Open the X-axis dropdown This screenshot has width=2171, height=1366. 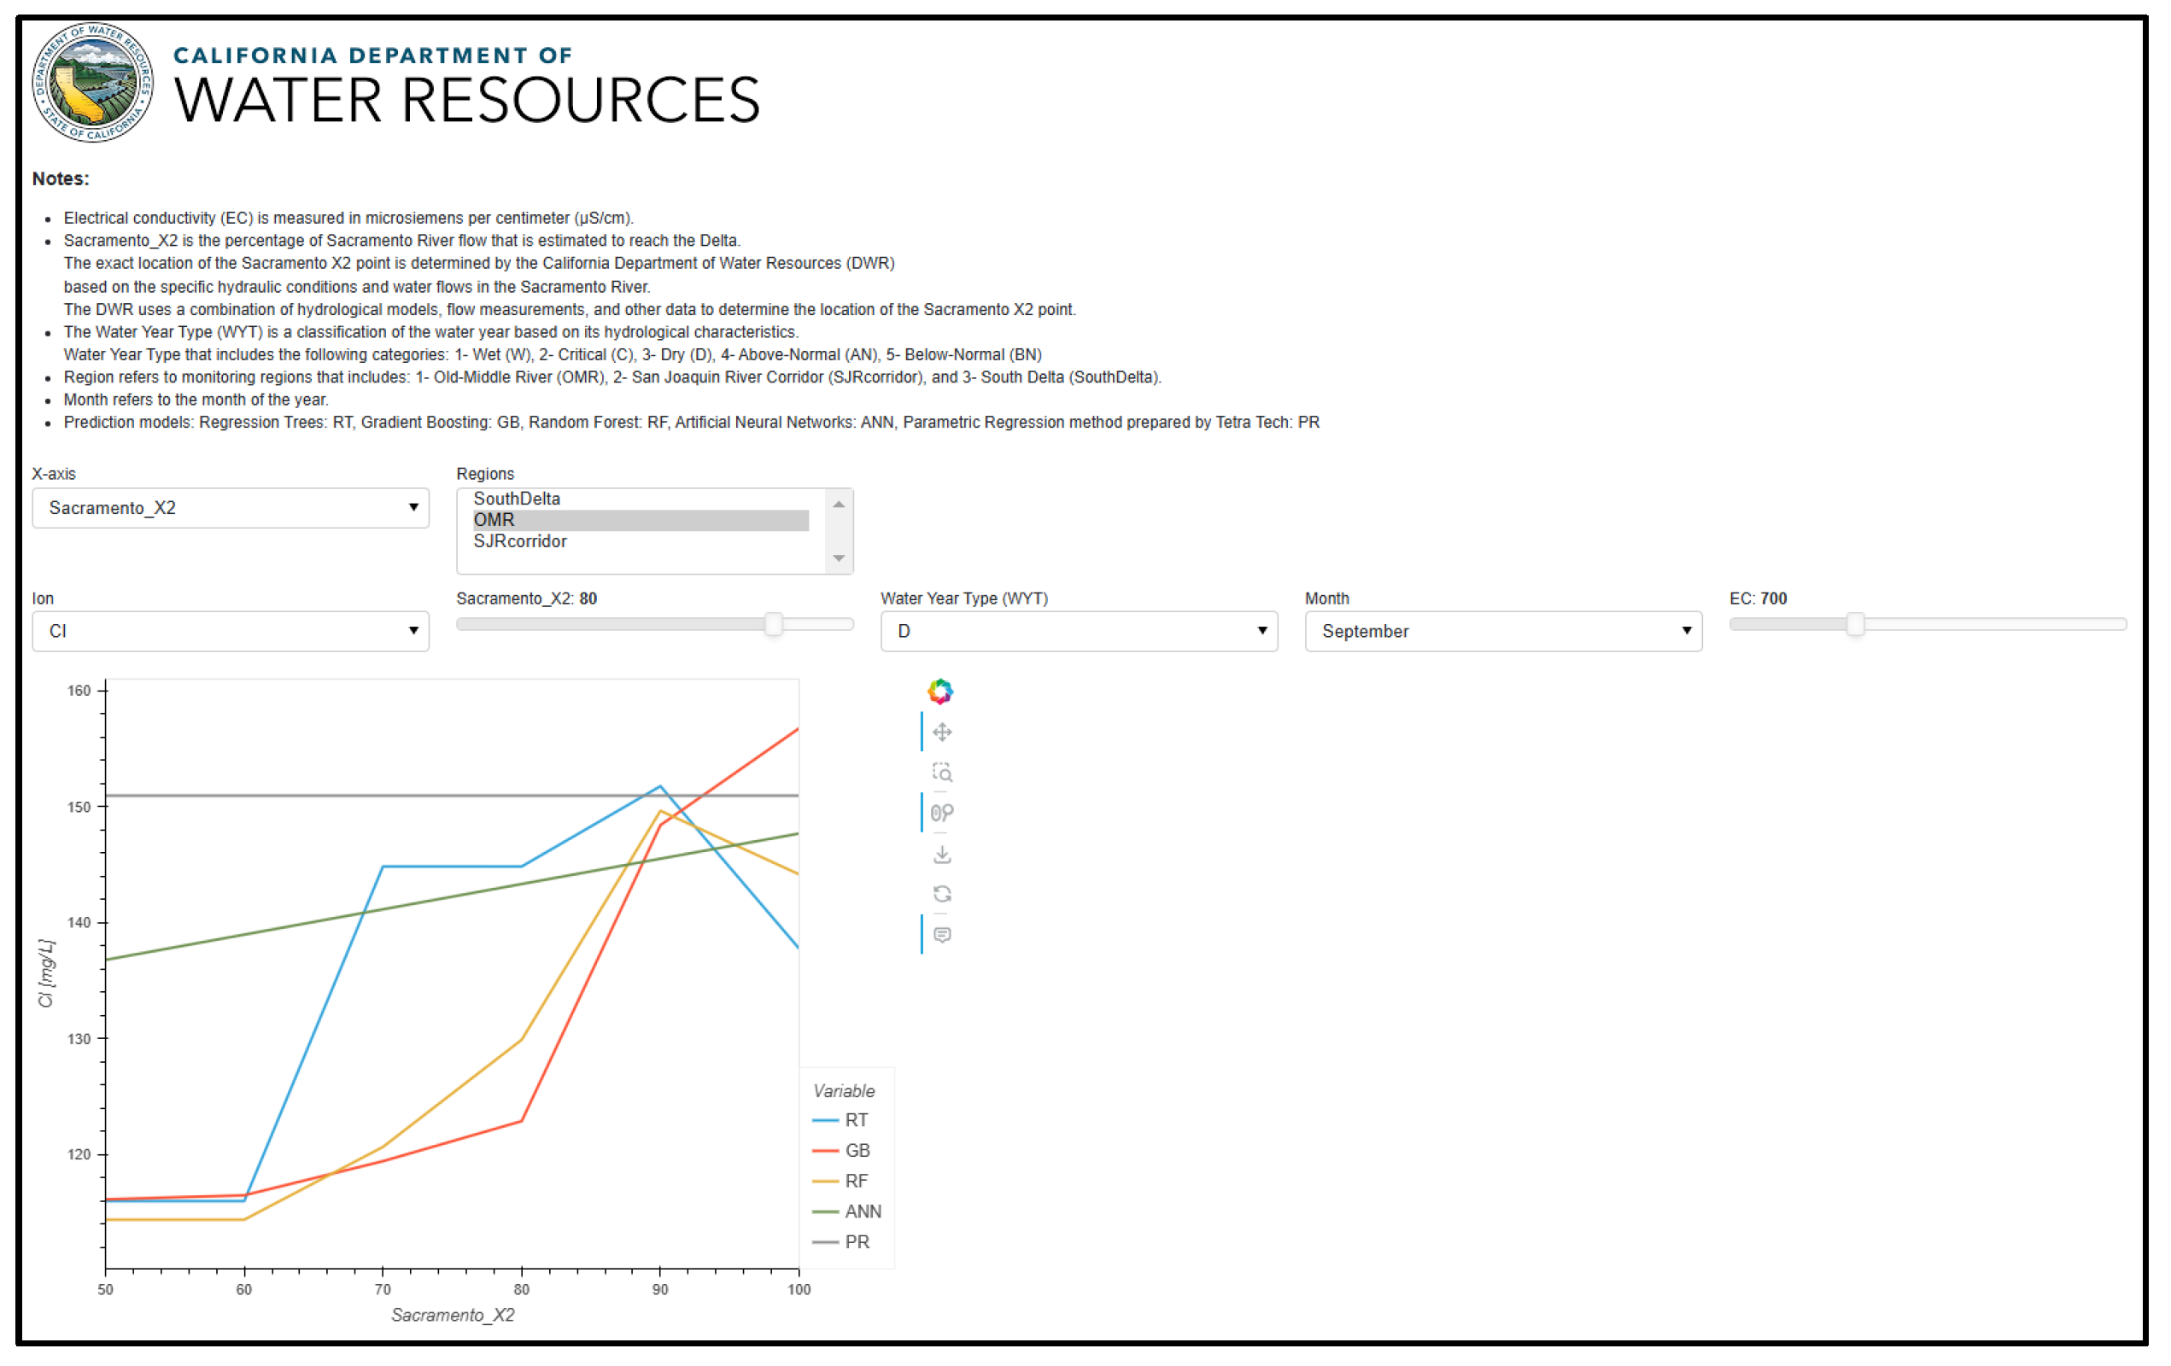(230, 508)
